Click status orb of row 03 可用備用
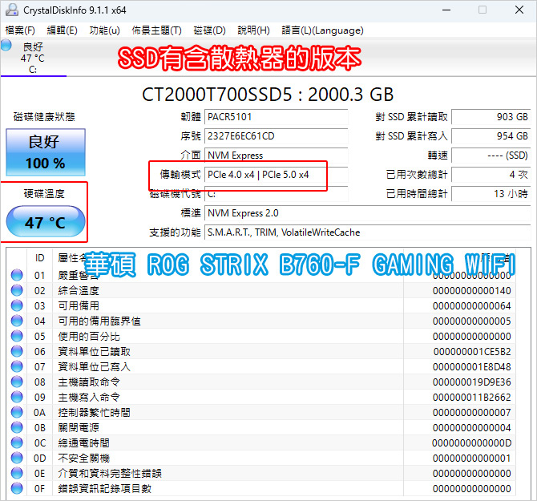The image size is (537, 501). [17, 305]
